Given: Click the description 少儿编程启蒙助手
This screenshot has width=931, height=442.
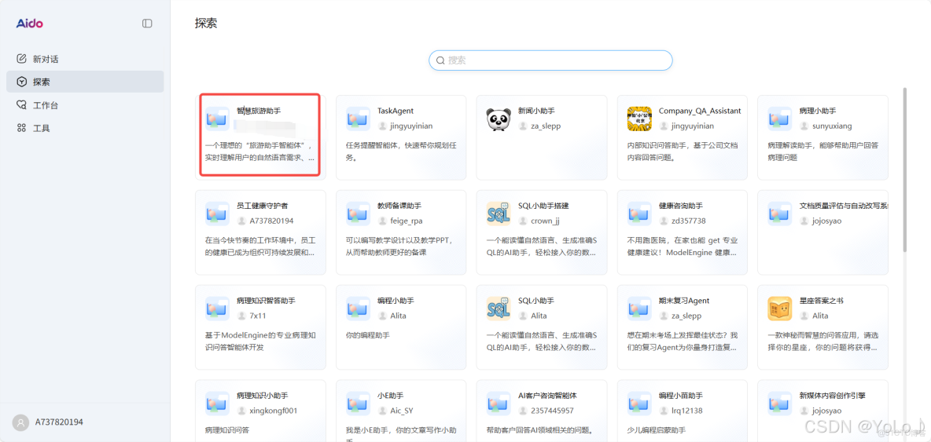Looking at the screenshot, I should coord(657,430).
